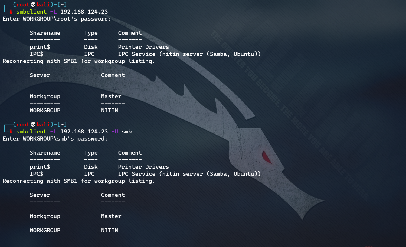Select IP 192.168.124.23 in the command without -U
This screenshot has height=247, width=406.
pos(84,12)
